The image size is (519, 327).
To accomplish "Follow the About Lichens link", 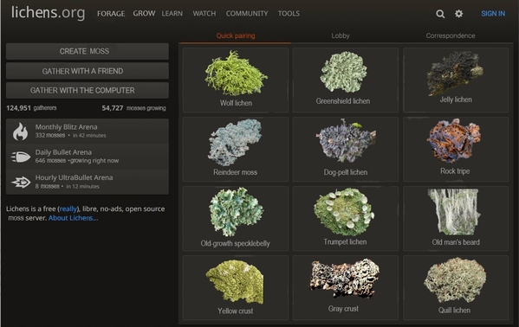I will click(x=73, y=218).
